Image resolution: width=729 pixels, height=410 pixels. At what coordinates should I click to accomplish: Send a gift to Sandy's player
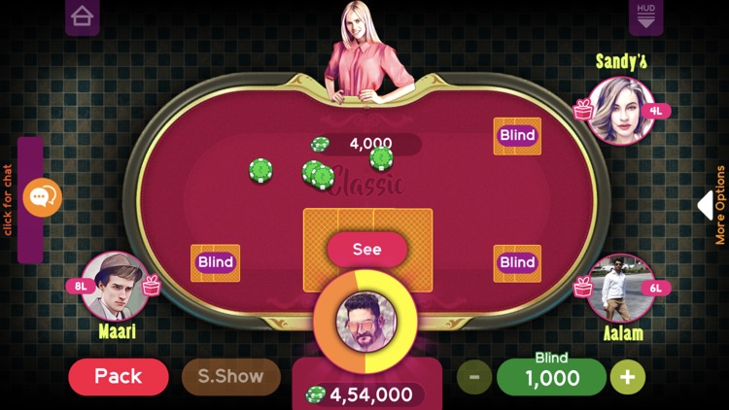[x=583, y=111]
